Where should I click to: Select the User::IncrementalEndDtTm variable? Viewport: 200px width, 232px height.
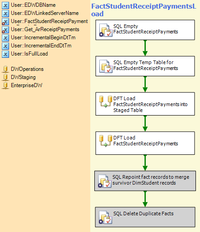click(x=37, y=46)
